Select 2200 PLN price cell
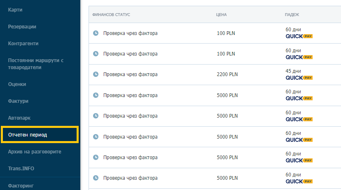This screenshot has width=341, height=190. coord(227,74)
